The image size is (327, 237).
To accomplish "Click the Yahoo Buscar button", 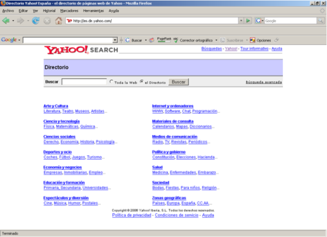I will pos(178,82).
